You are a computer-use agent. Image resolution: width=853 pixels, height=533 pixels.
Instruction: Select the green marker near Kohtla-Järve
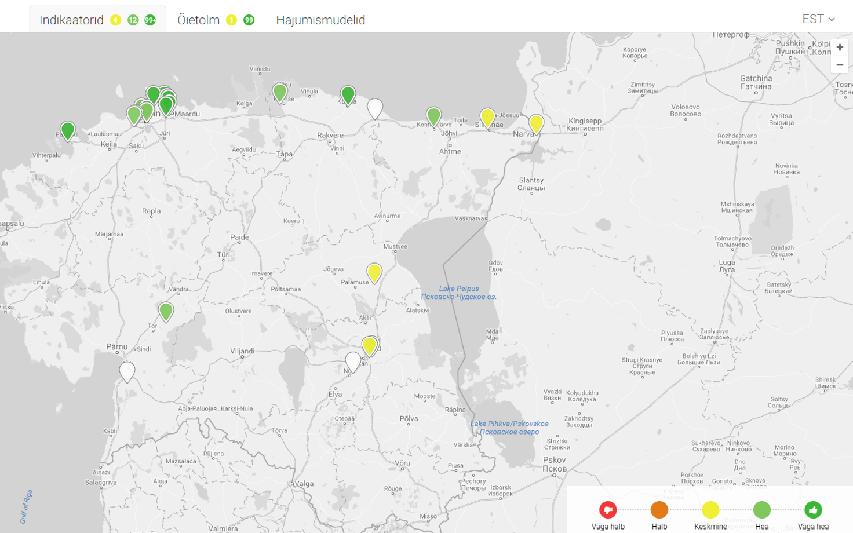click(433, 116)
